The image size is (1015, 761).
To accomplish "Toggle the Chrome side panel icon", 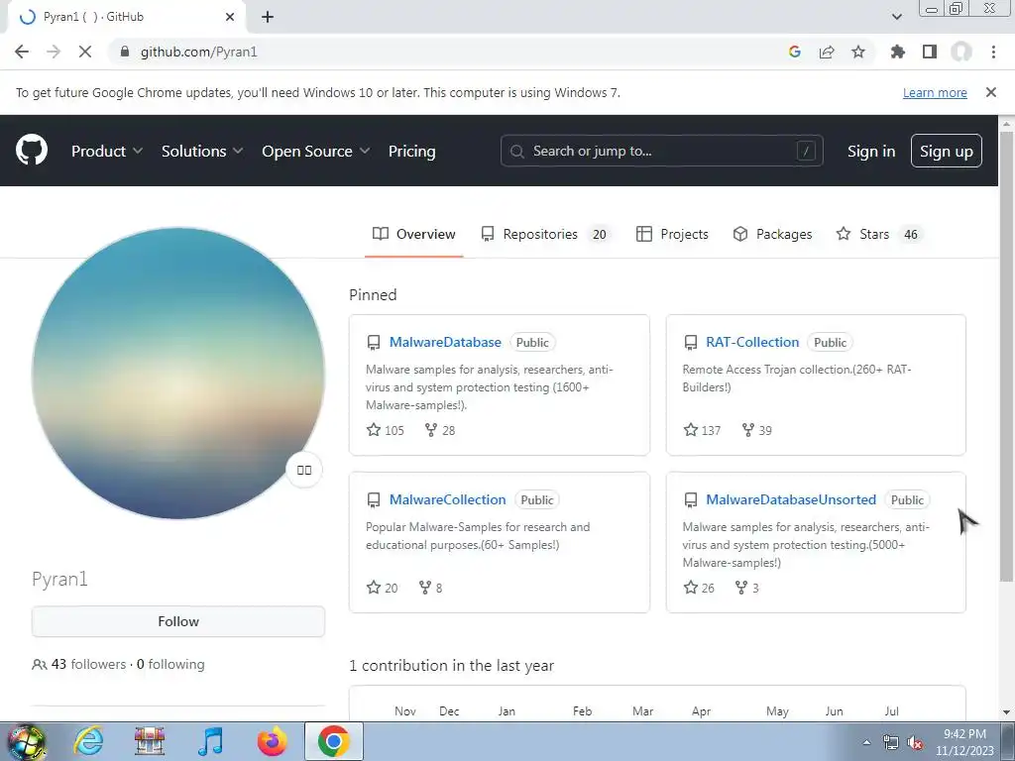I will [930, 52].
